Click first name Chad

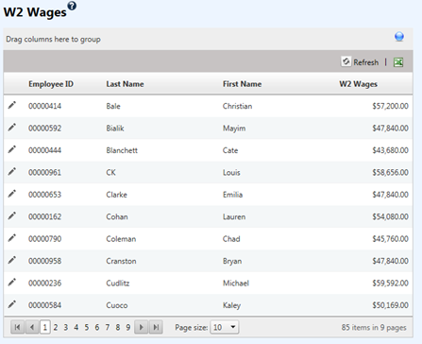(231, 239)
